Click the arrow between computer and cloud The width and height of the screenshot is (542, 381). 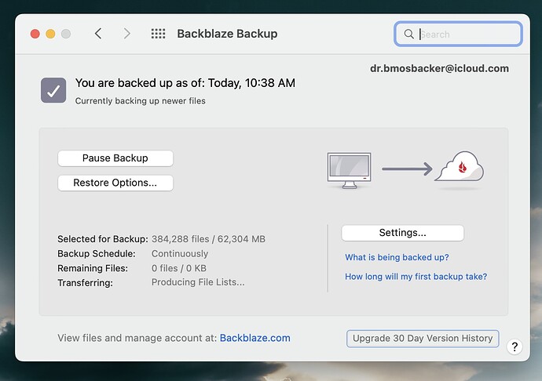[407, 169]
